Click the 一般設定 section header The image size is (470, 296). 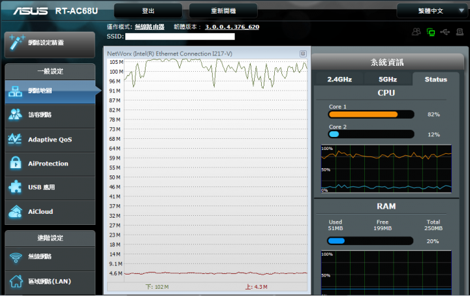click(x=50, y=71)
